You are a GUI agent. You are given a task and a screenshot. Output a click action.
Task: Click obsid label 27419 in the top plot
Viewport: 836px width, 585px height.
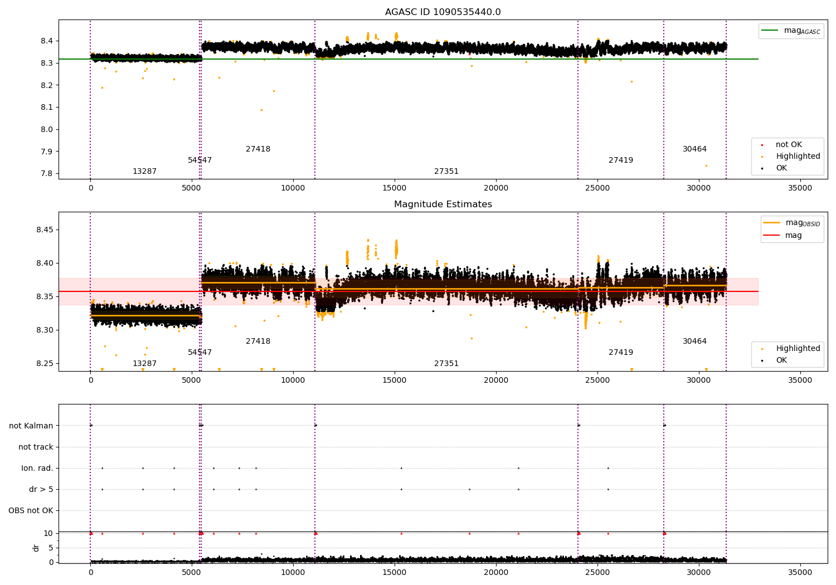(x=621, y=160)
